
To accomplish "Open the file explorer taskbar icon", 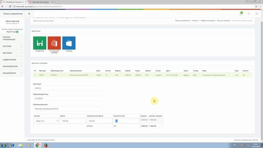I will [x=21, y=145].
